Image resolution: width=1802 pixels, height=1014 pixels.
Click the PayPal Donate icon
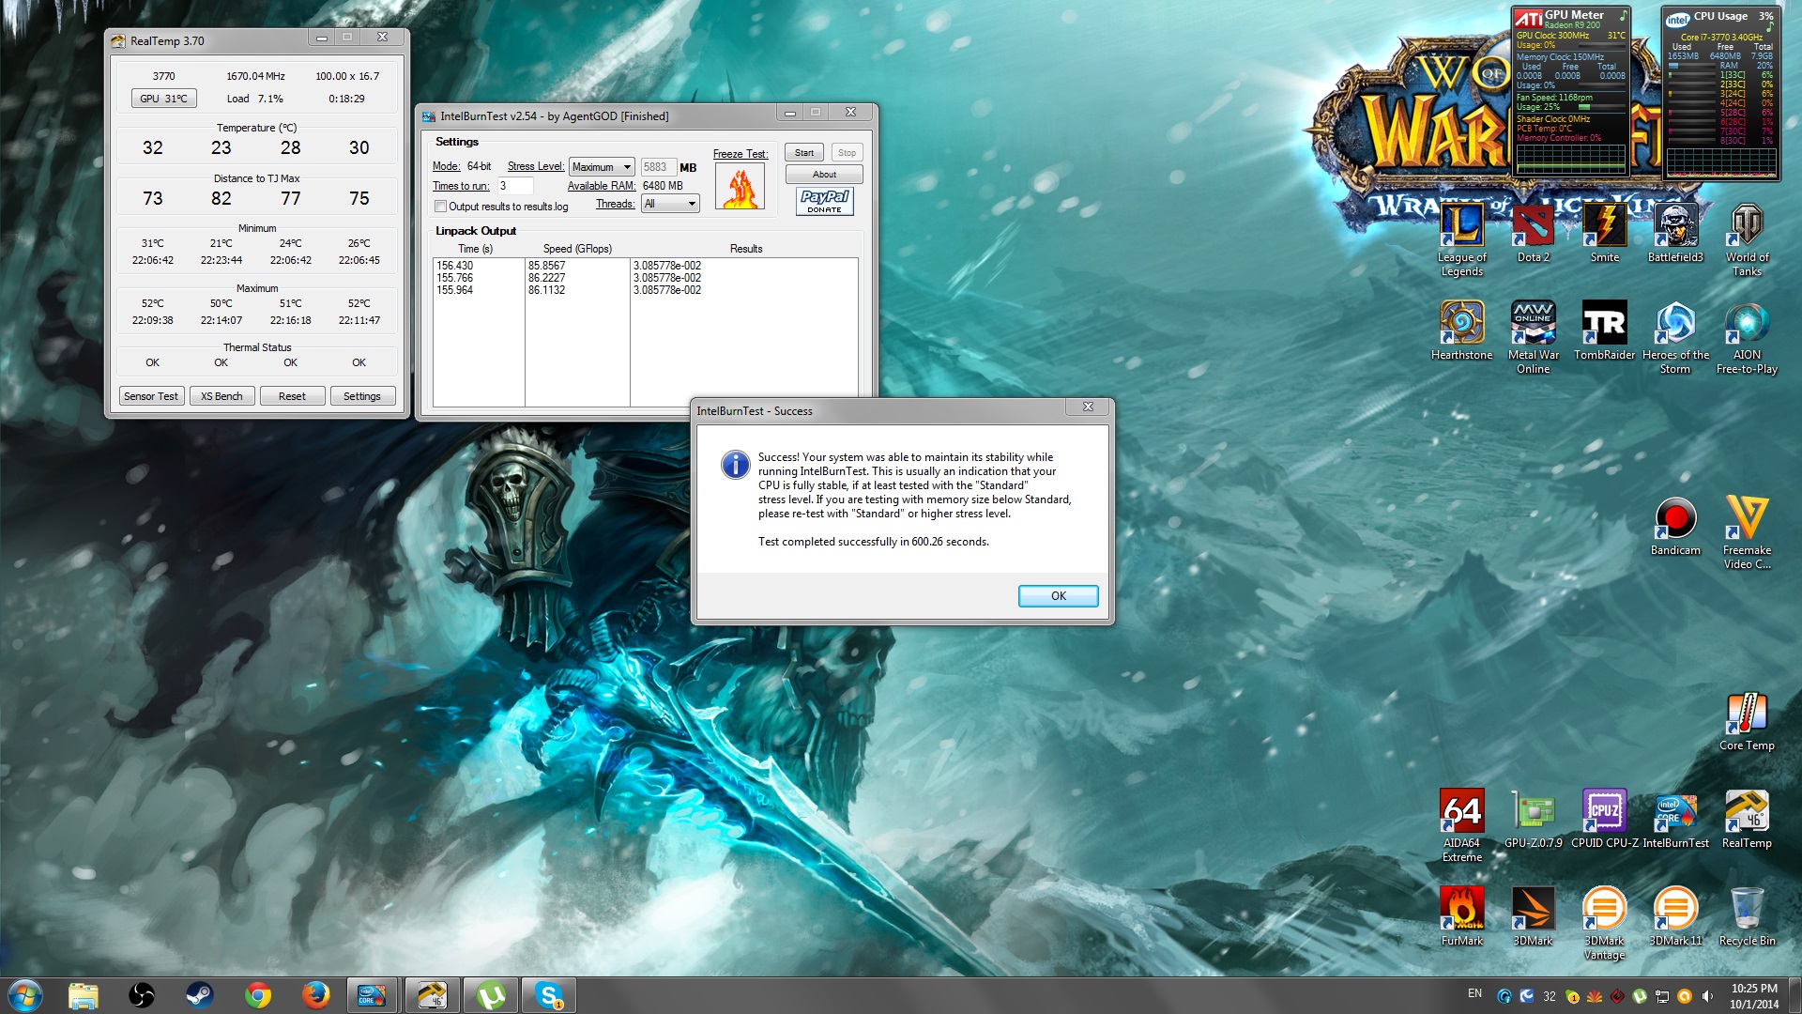coord(824,201)
